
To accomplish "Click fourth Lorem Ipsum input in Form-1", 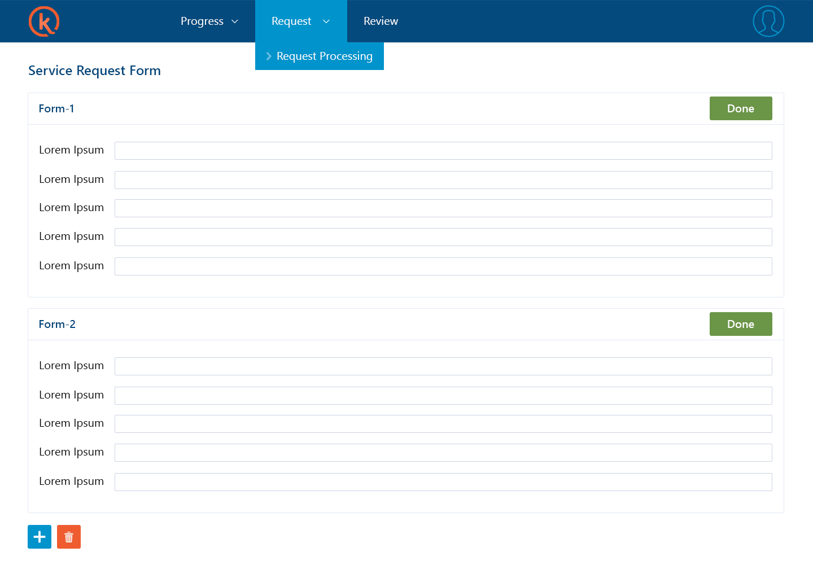I will click(443, 237).
